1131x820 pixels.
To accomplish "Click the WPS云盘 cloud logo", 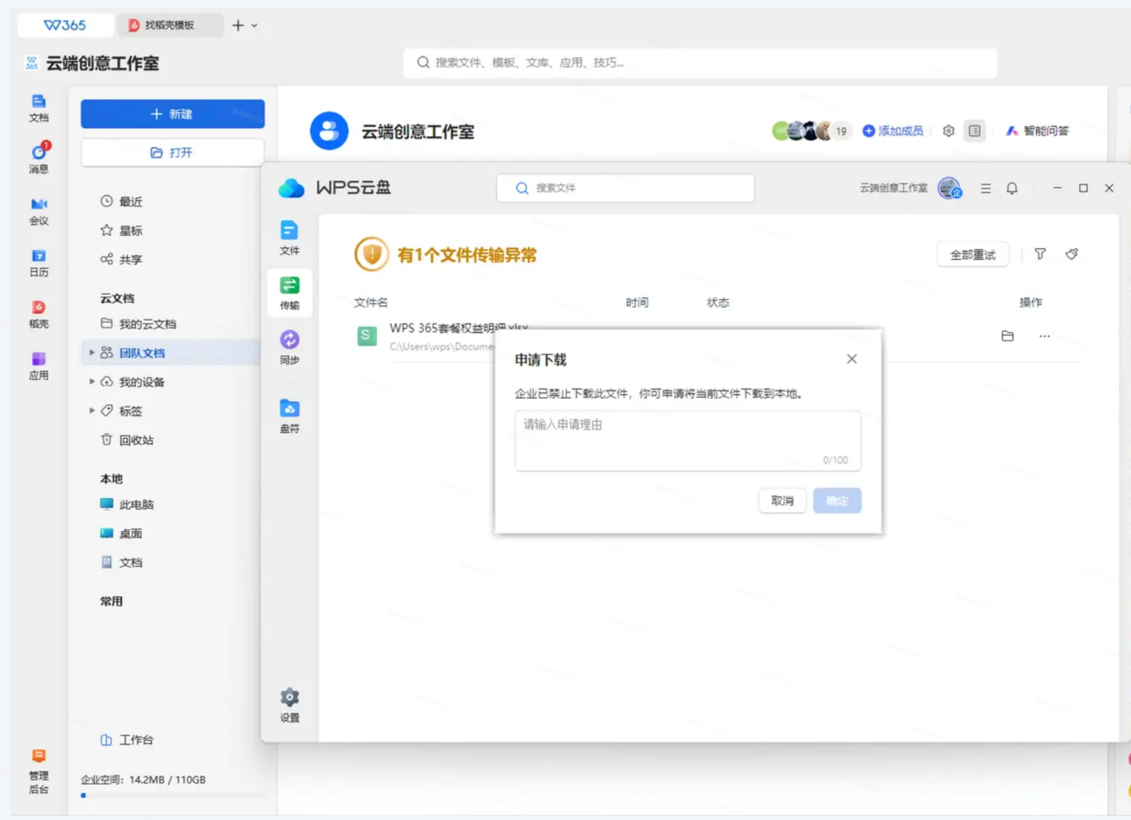I will 291,188.
